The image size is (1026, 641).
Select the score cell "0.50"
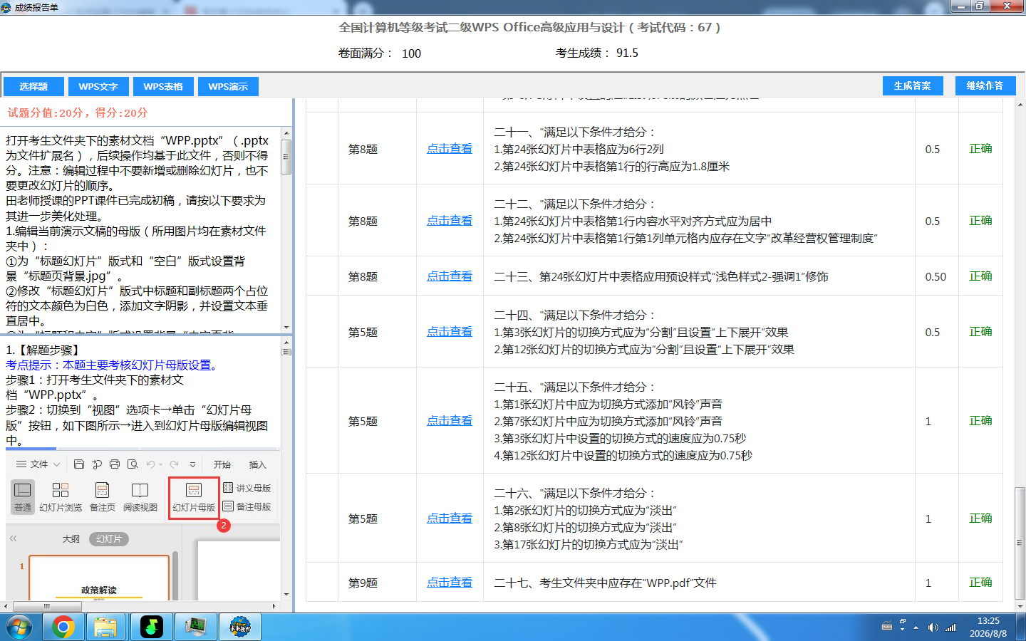(936, 276)
